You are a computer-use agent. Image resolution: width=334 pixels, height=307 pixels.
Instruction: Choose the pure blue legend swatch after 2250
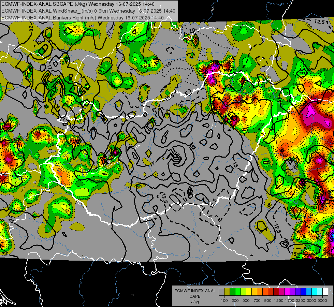(304, 292)
